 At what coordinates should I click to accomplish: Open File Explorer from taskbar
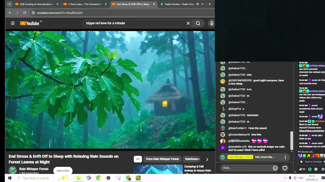(x=78, y=178)
